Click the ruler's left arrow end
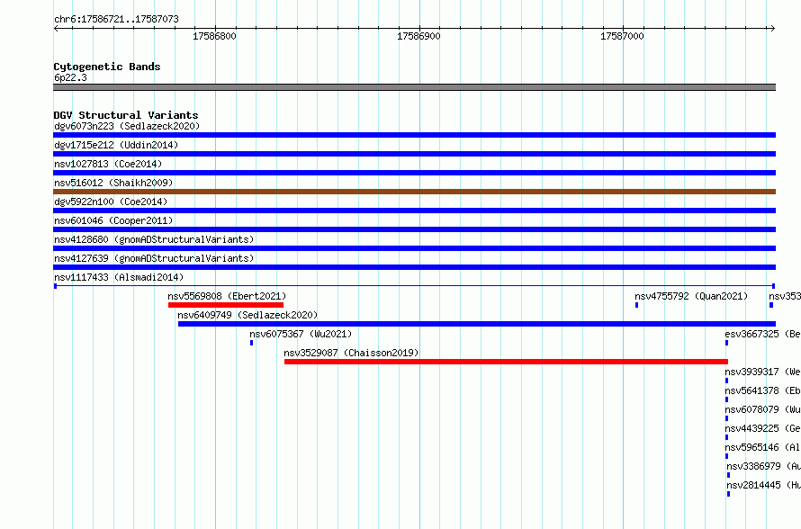 tap(56, 28)
